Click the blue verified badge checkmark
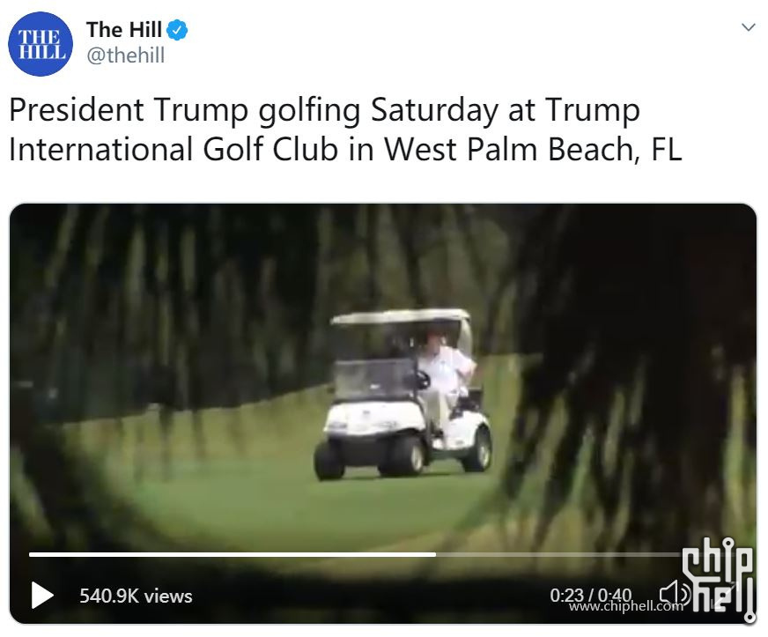Screen dimensions: 768x637 [x=177, y=30]
